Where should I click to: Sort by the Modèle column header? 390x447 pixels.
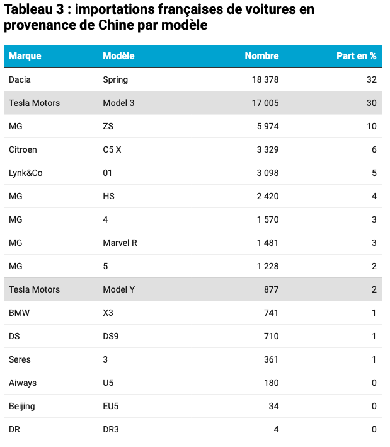pyautogui.click(x=118, y=56)
